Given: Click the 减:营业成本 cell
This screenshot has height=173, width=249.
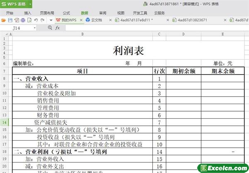Looking at the screenshot, I should (x=83, y=86).
